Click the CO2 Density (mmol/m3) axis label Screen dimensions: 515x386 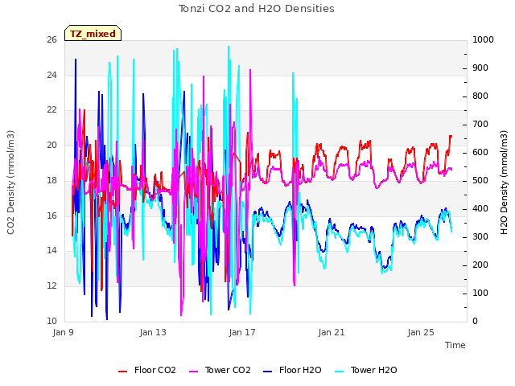tap(10, 183)
